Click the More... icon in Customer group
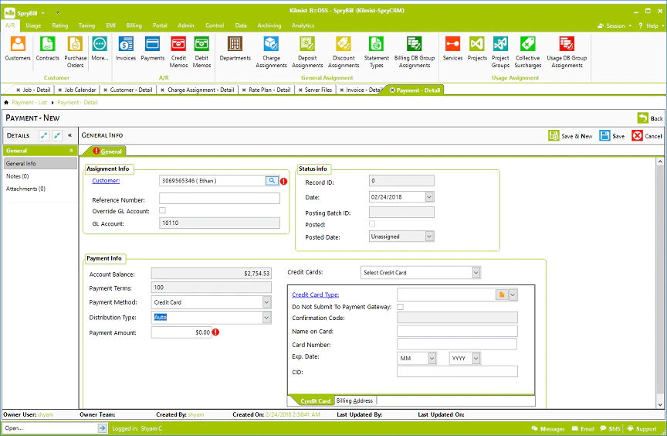Viewport: 667px width, 436px height. tap(100, 49)
